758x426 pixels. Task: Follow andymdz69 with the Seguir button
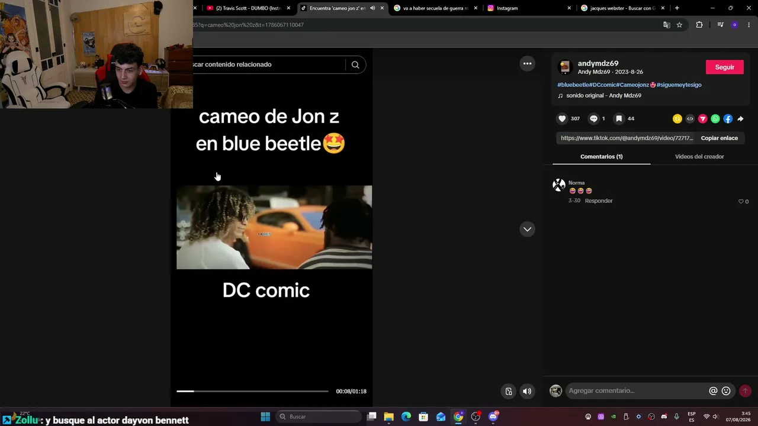[725, 67]
